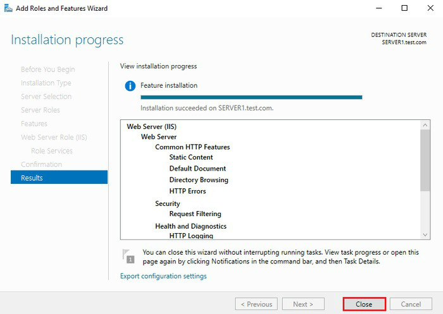Screen dimensions: 443x314
Task: Click the installation progress bar
Action: pos(251,97)
